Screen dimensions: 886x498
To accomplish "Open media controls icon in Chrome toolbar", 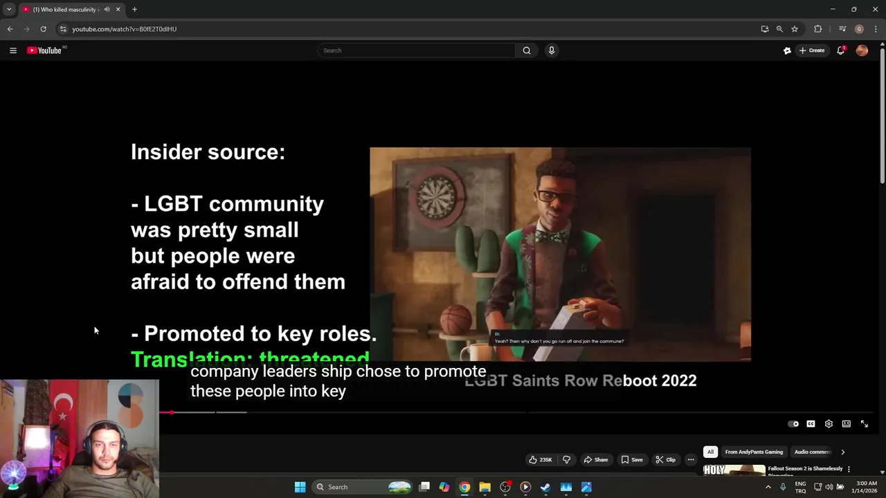I will coord(842,29).
